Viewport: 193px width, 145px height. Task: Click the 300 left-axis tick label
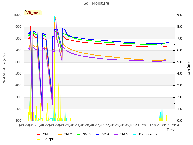18,97
